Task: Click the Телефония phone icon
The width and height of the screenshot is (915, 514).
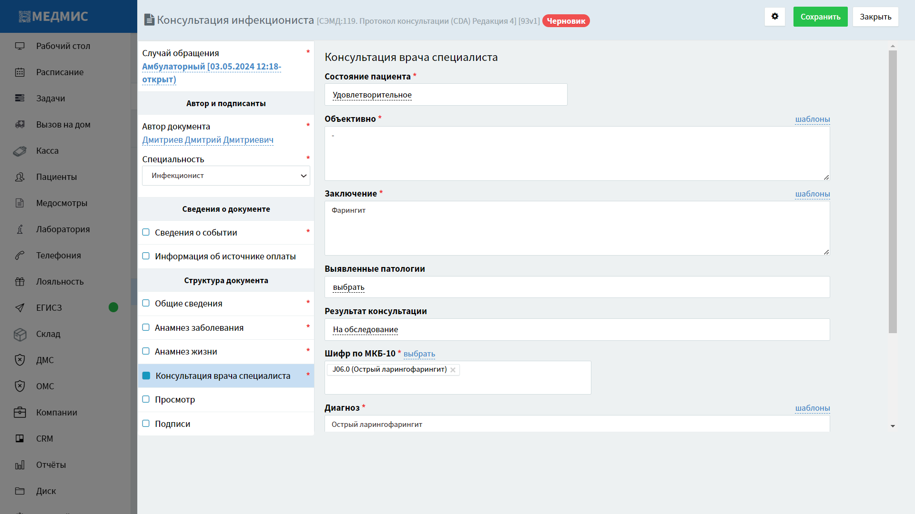Action: pyautogui.click(x=20, y=256)
